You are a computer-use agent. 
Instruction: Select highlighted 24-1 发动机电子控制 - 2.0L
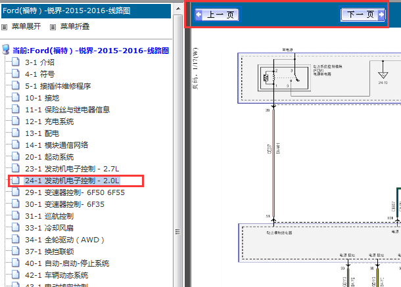point(72,181)
